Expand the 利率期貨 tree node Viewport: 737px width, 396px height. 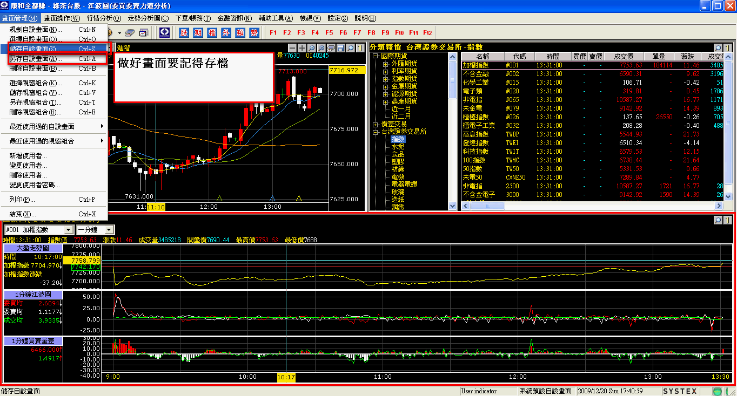click(386, 71)
